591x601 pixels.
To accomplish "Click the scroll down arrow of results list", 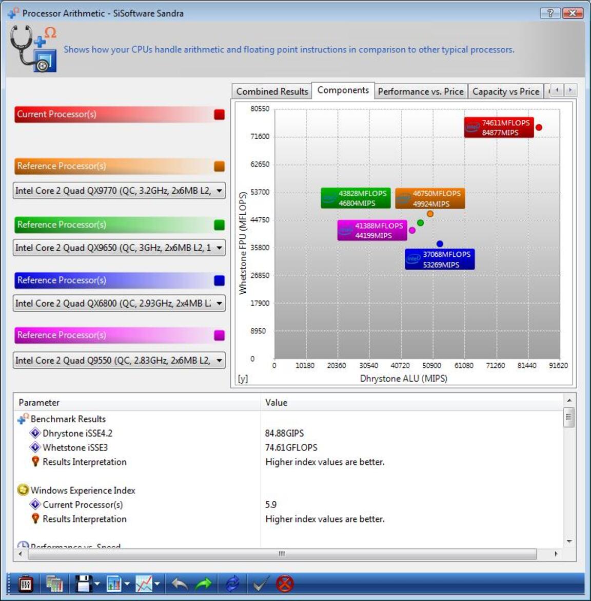I will coord(569,541).
